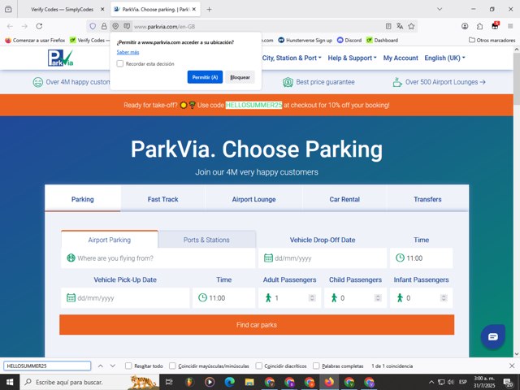Open My Account link

click(x=401, y=58)
